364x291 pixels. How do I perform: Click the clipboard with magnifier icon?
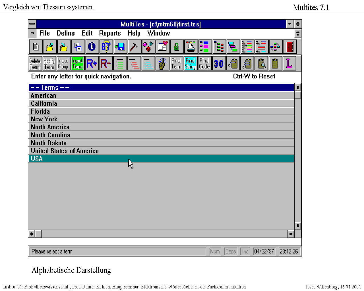[x=261, y=63]
